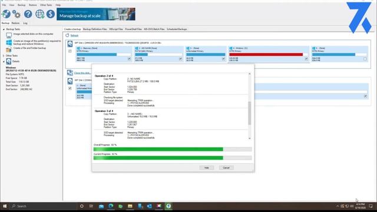The image size is (377, 212).
Task: Click the backup disk-image toolbar icon
Action: tap(6, 14)
